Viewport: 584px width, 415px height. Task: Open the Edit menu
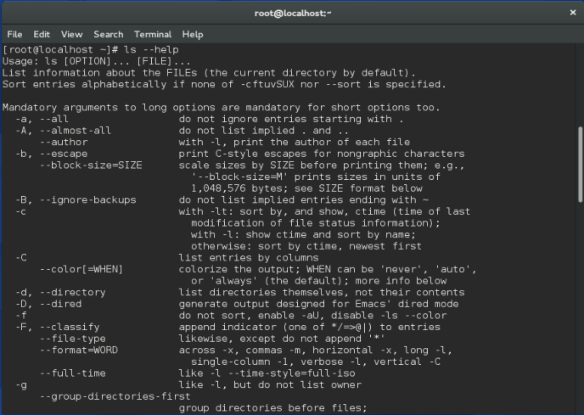click(x=42, y=34)
